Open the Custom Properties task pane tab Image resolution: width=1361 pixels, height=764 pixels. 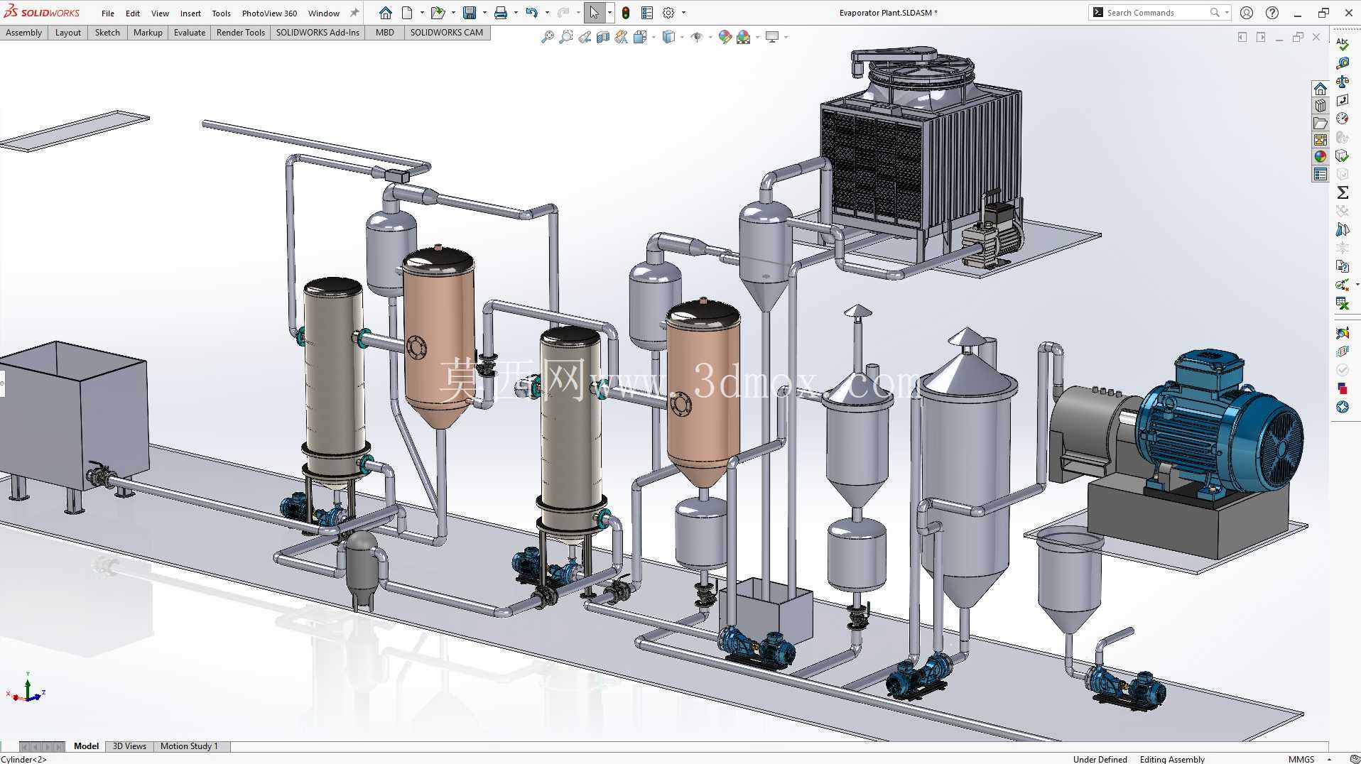coord(1320,174)
